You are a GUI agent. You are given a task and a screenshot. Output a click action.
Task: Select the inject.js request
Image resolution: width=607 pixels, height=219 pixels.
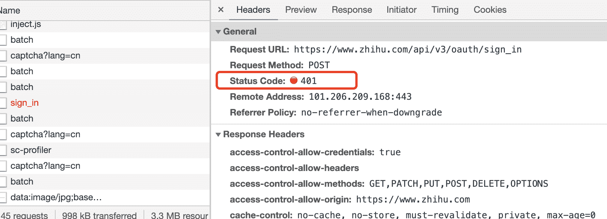tap(26, 24)
